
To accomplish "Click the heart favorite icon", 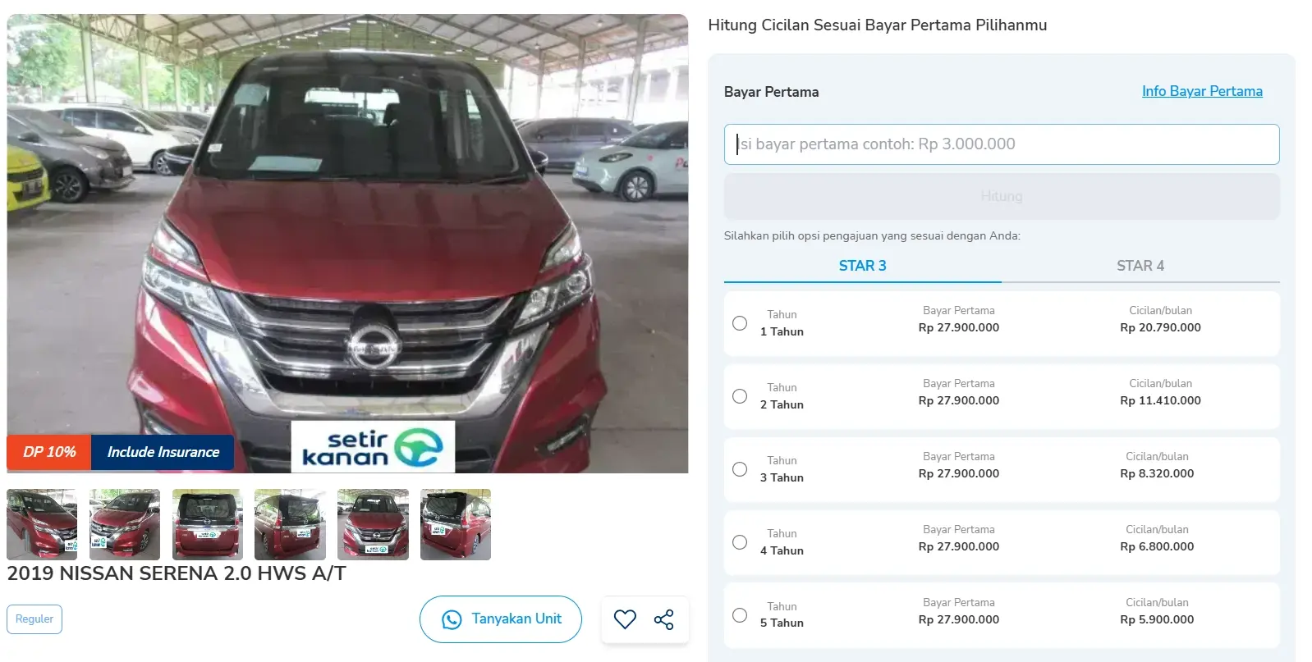I will (625, 619).
